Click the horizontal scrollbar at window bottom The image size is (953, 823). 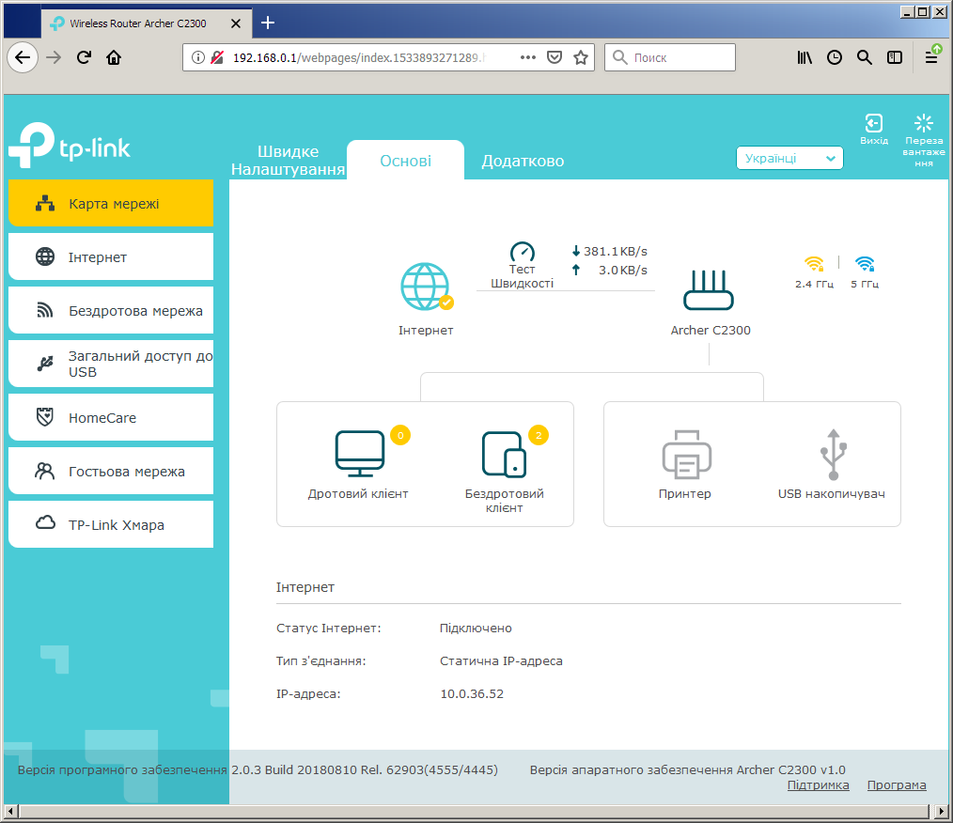(474, 811)
